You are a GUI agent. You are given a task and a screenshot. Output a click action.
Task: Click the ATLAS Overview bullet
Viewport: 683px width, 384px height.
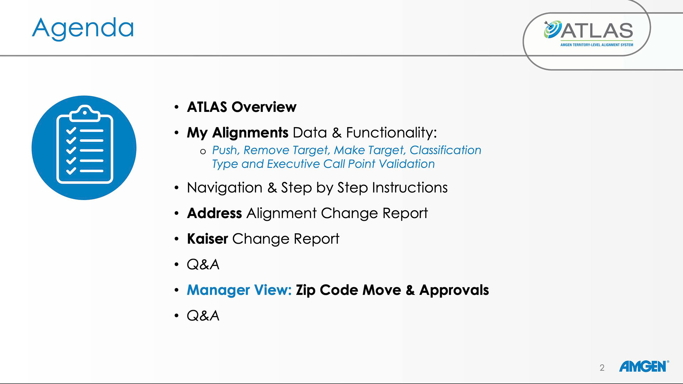tap(242, 107)
